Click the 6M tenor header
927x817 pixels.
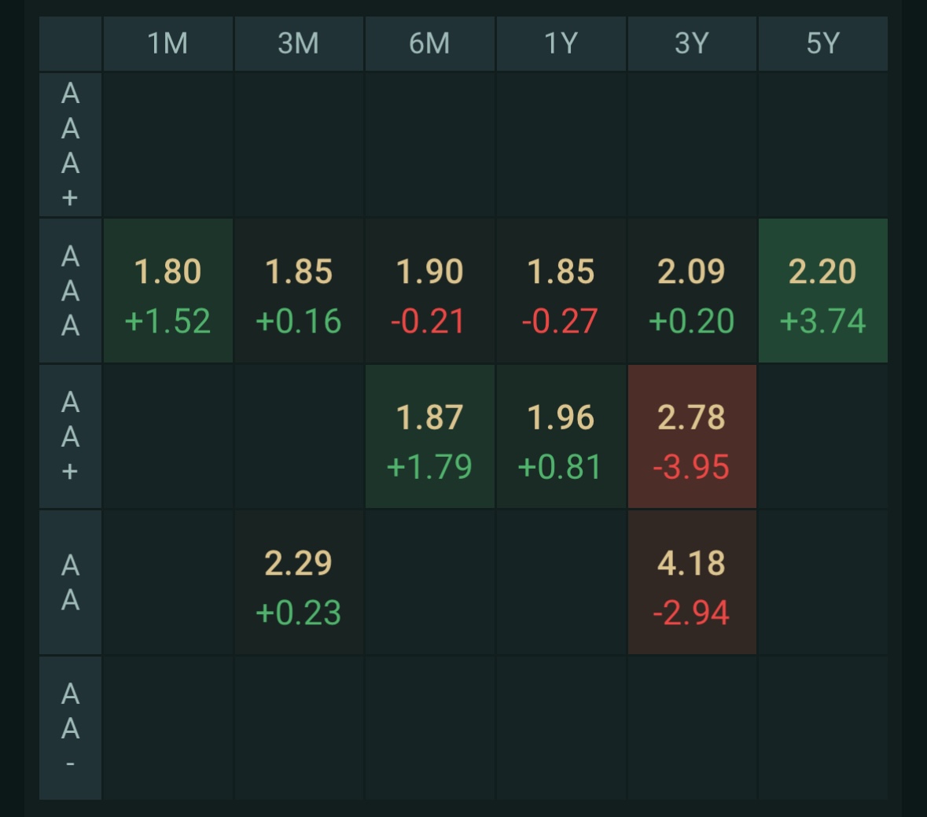(x=429, y=43)
